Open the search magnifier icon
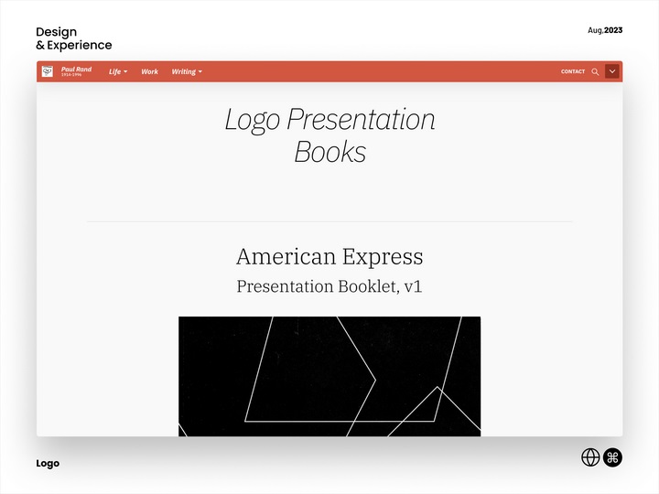Image resolution: width=659 pixels, height=494 pixels. point(596,71)
